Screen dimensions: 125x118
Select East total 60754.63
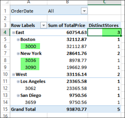pyautogui.click(x=77, y=33)
